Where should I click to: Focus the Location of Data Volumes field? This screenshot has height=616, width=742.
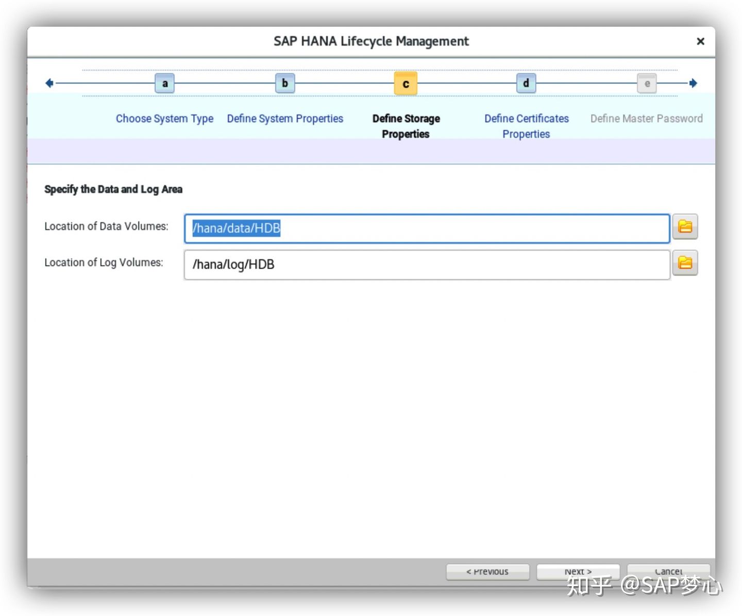(427, 228)
